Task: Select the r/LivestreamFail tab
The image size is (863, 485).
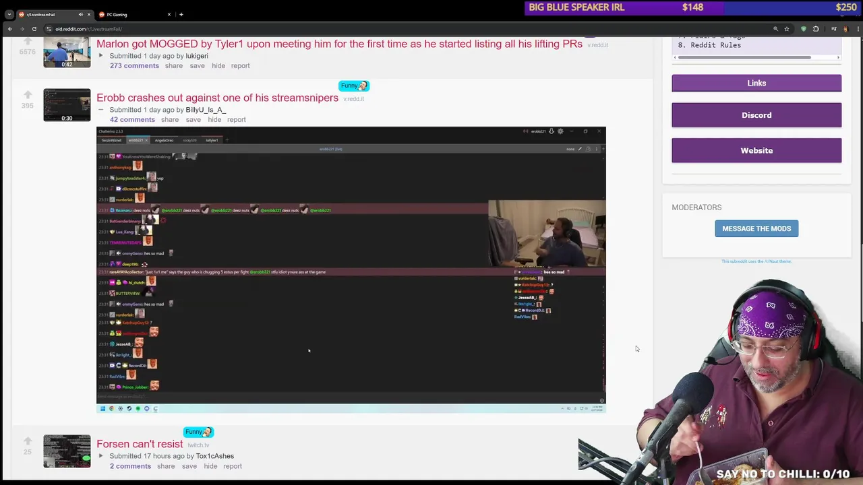Action: coord(54,14)
